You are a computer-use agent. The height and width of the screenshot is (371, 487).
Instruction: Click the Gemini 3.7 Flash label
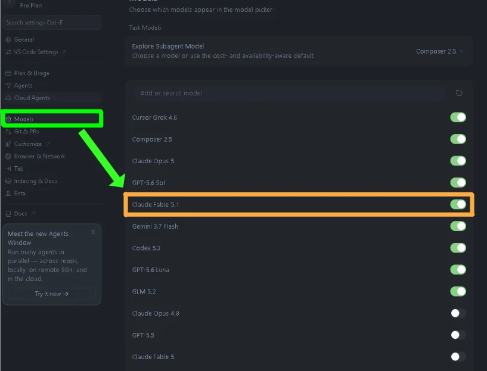tap(155, 226)
